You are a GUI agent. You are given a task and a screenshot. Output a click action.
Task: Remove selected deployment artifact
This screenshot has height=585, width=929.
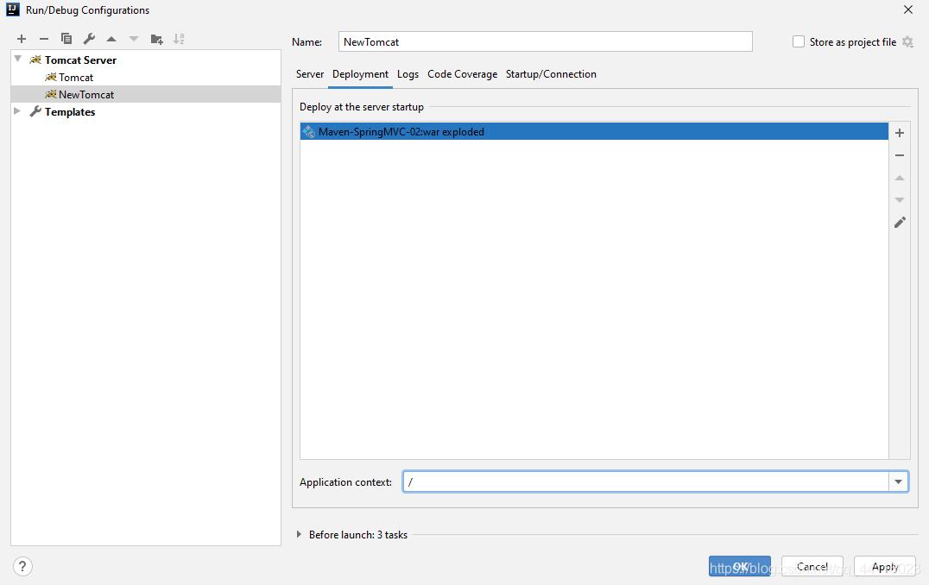900,155
